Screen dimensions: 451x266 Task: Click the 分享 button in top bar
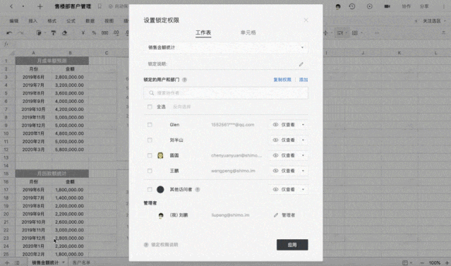pos(424,6)
